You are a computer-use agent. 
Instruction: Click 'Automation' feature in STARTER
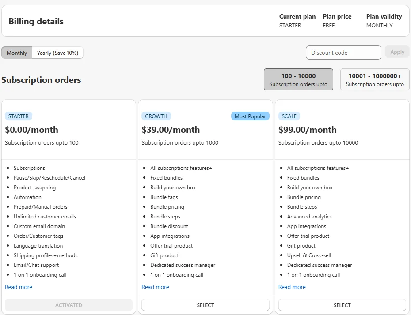pyautogui.click(x=27, y=197)
